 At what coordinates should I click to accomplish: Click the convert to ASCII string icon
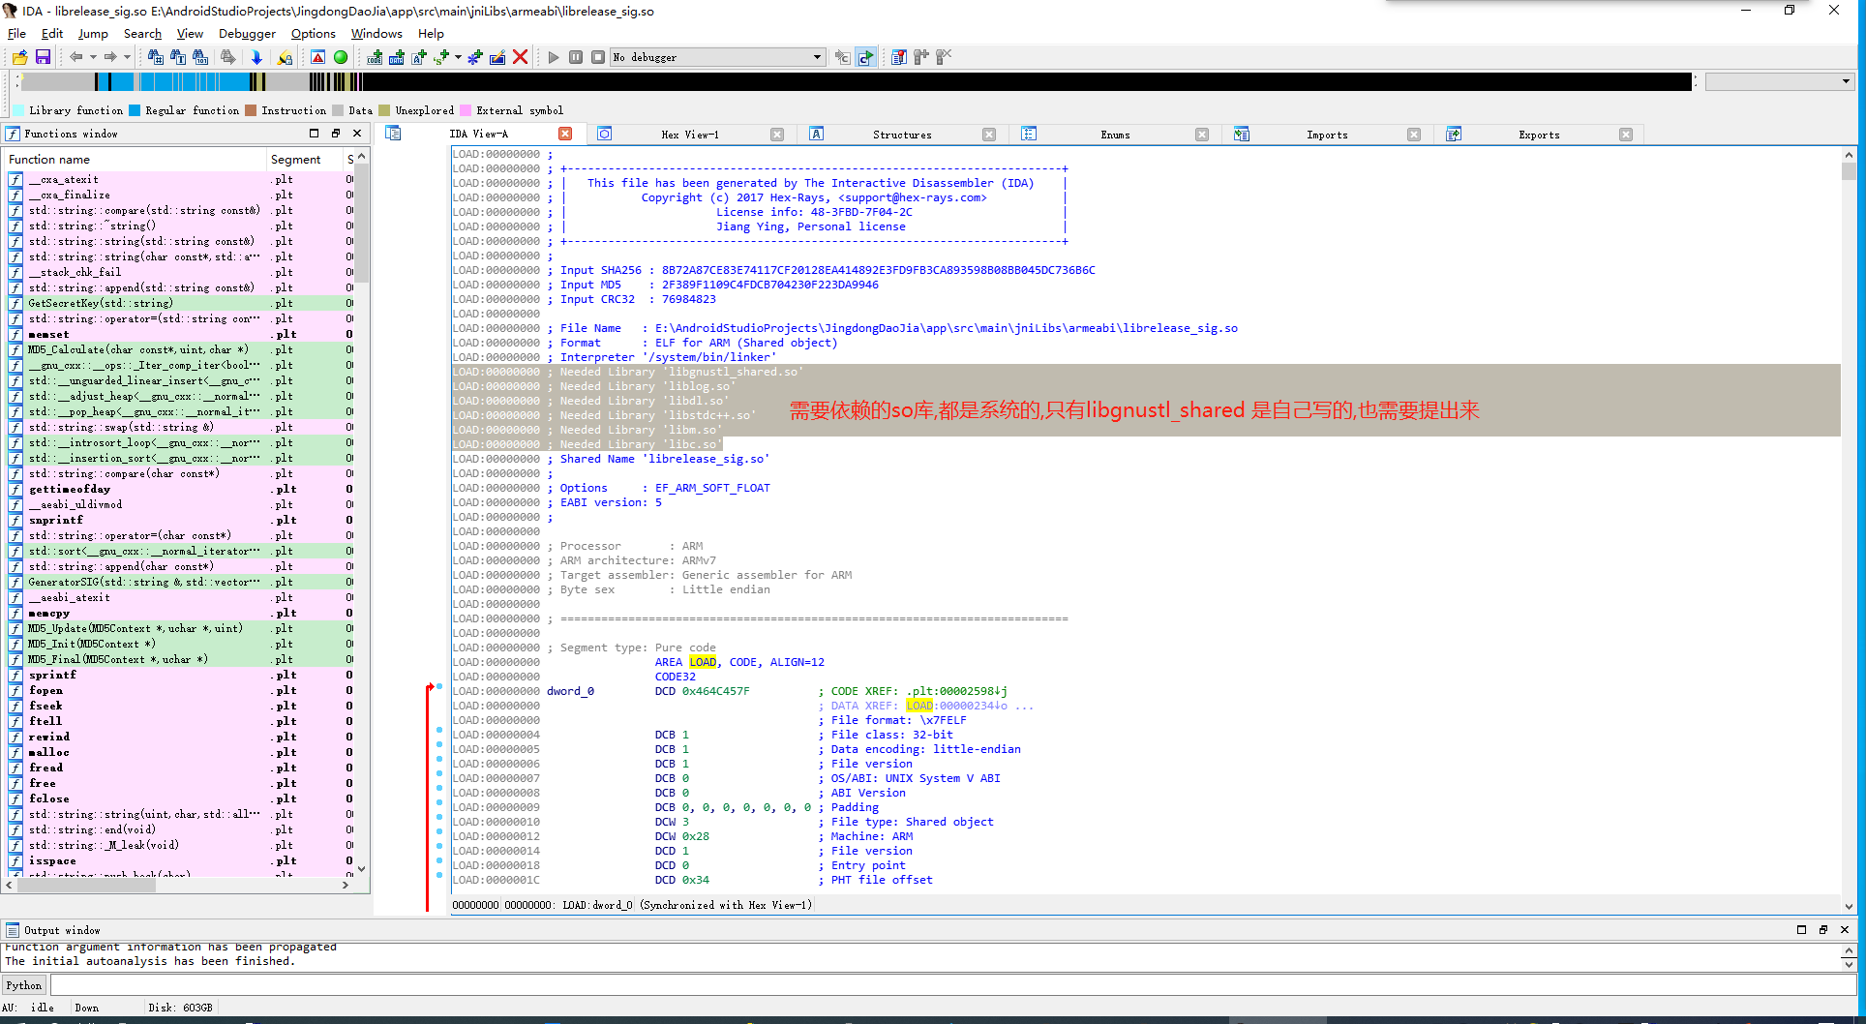click(x=419, y=57)
